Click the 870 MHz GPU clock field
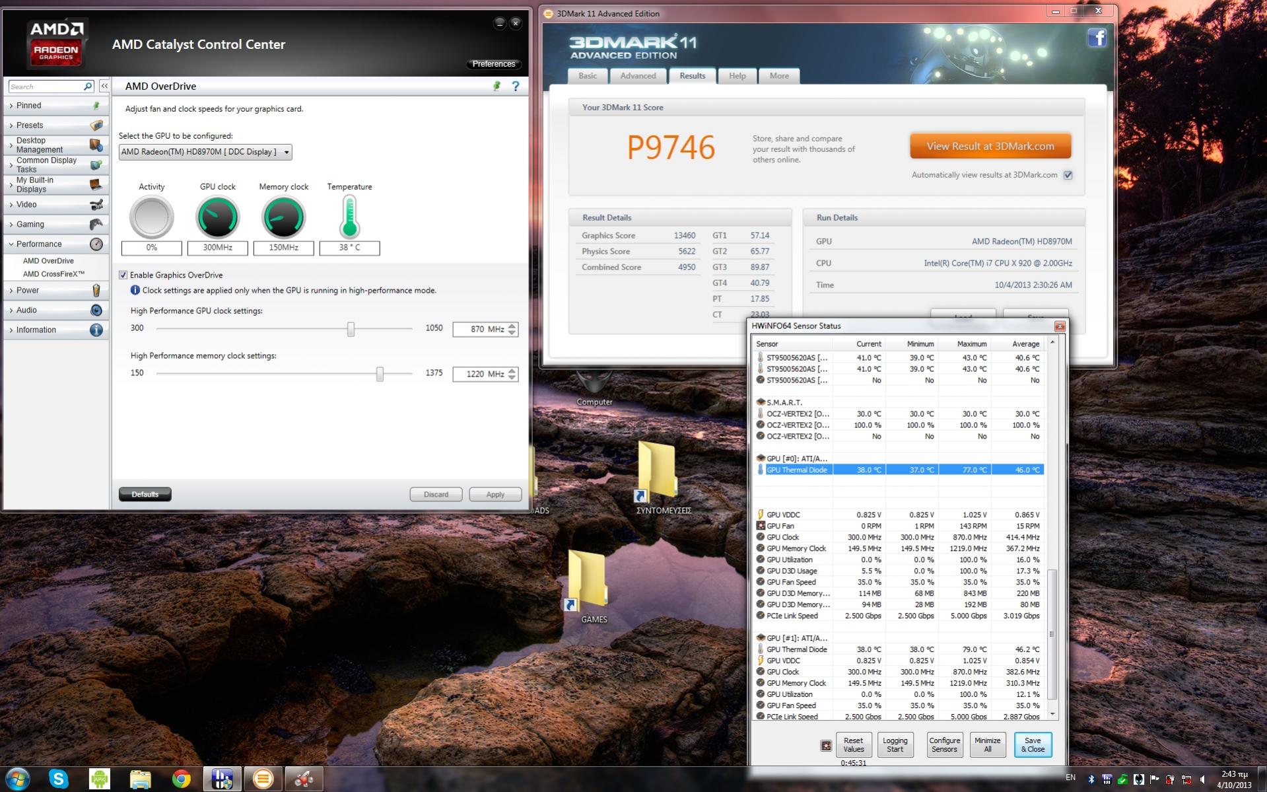Image resolution: width=1267 pixels, height=792 pixels. pos(480,329)
